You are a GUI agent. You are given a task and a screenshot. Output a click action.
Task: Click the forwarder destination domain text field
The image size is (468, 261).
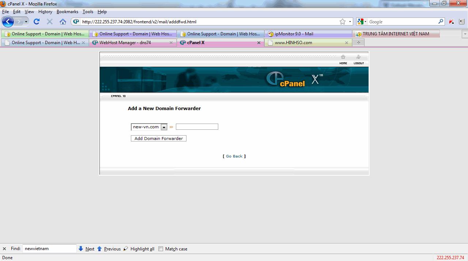(x=197, y=127)
